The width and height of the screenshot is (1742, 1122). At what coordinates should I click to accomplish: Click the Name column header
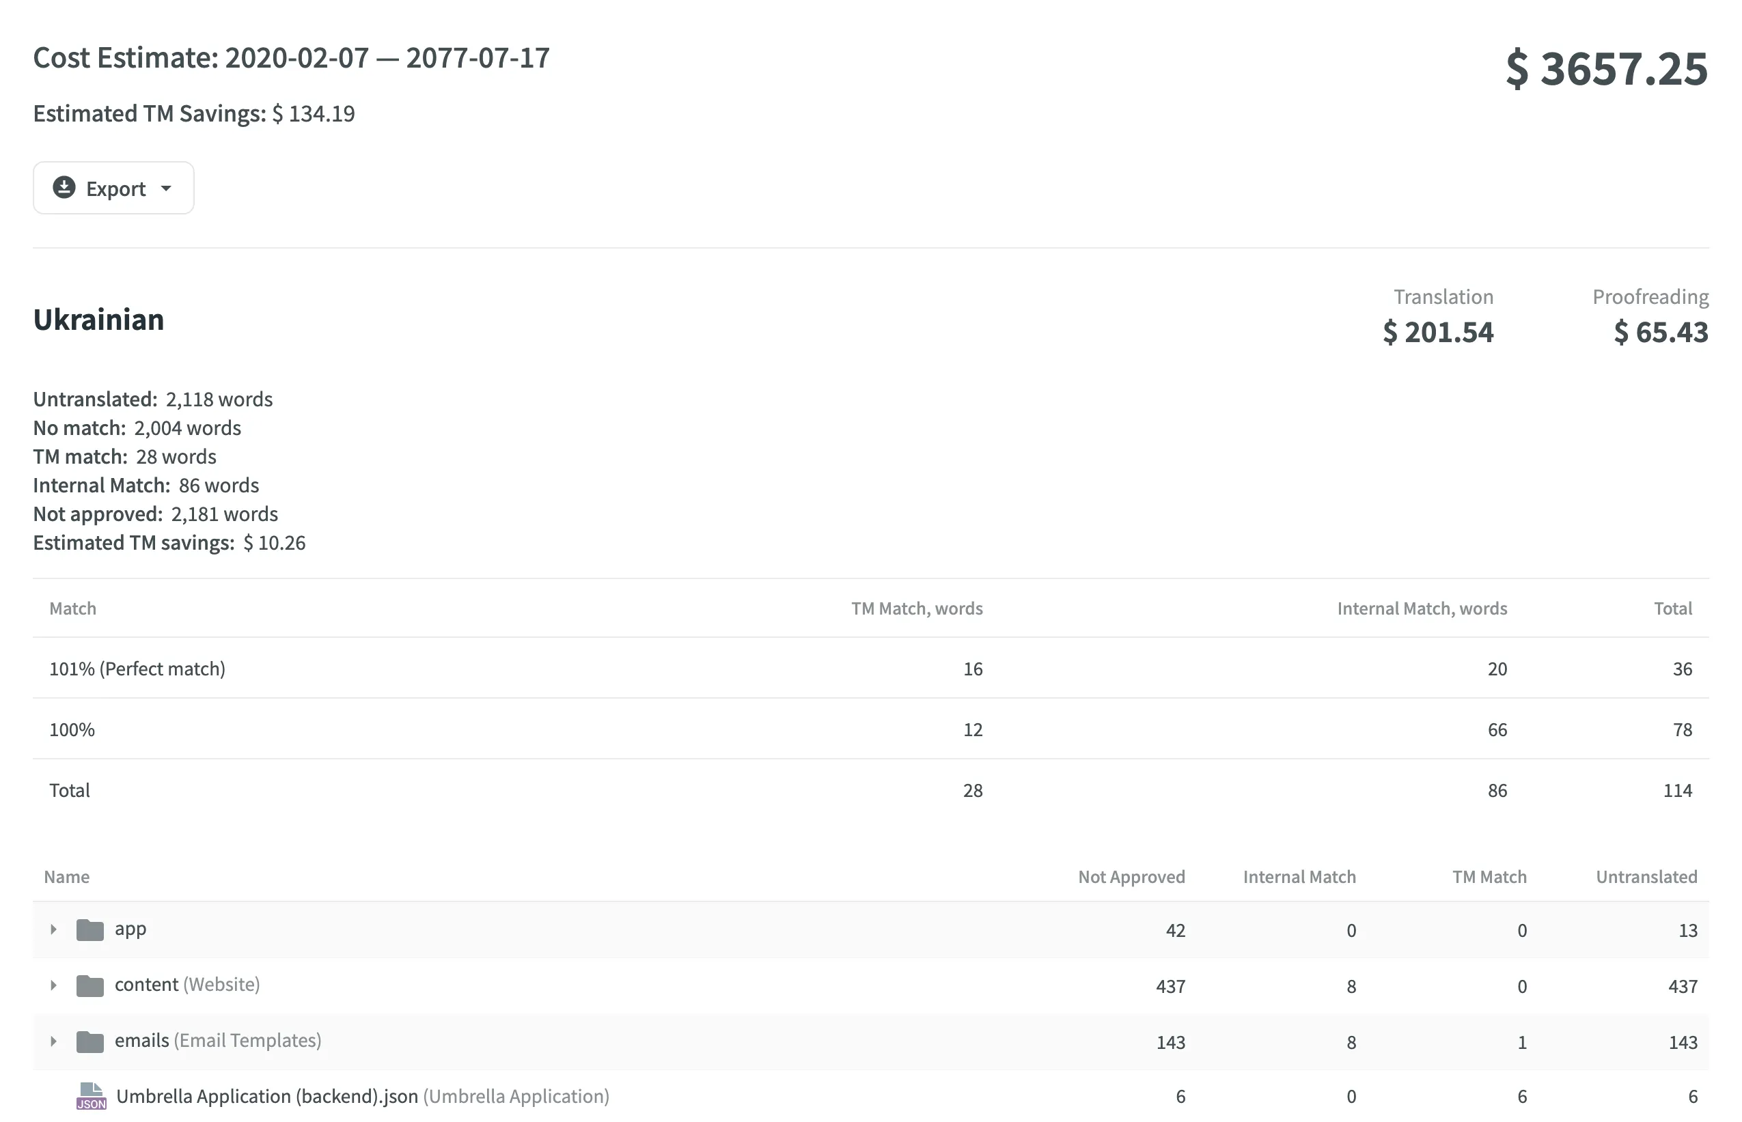66,876
